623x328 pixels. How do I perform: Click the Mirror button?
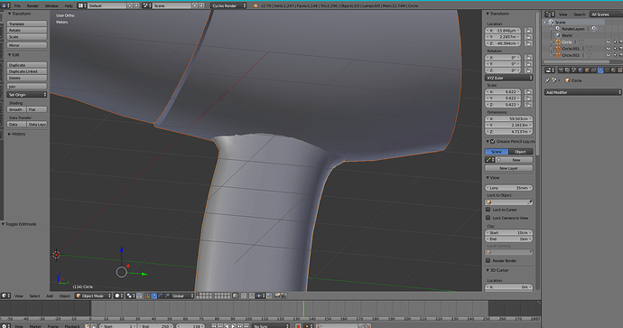(x=27, y=45)
